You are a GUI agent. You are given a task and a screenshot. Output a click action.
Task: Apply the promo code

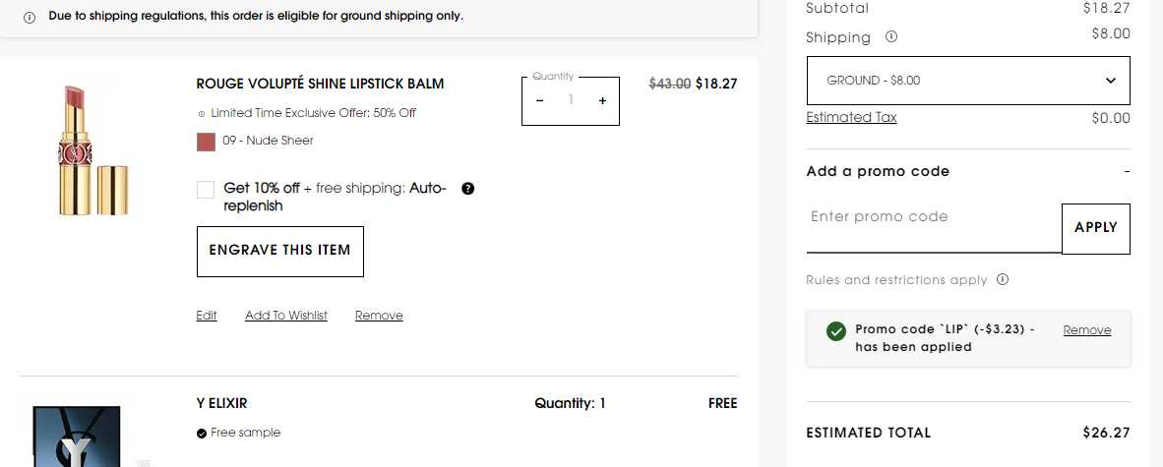1095,228
